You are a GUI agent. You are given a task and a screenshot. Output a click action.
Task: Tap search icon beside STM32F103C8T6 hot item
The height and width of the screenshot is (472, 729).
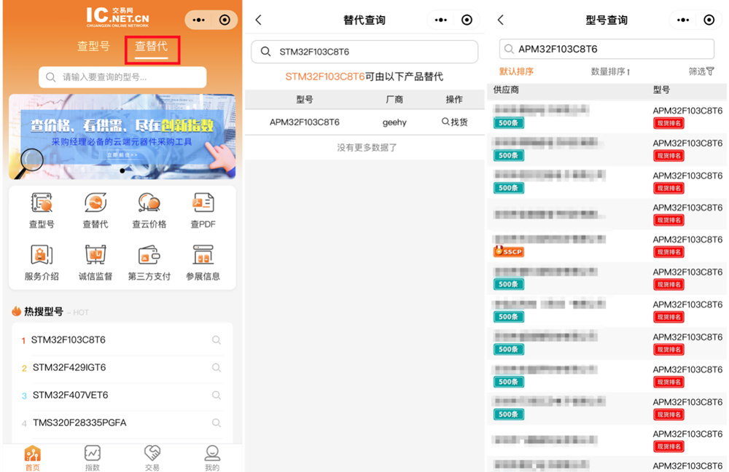217,340
